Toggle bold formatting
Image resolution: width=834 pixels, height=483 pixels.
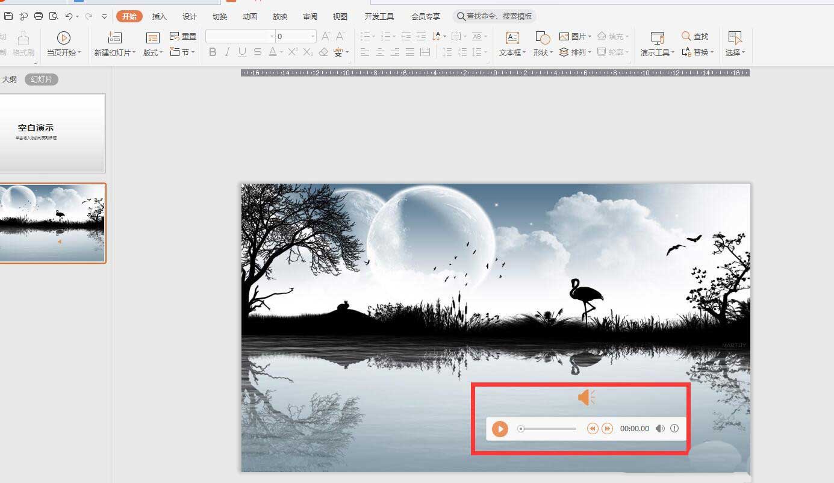point(212,52)
